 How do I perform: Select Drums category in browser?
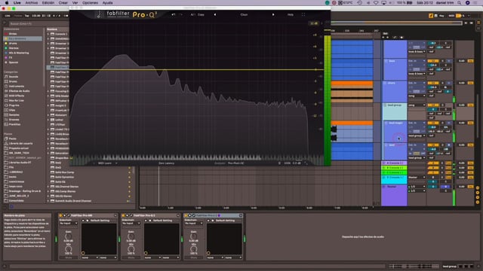(x=13, y=81)
